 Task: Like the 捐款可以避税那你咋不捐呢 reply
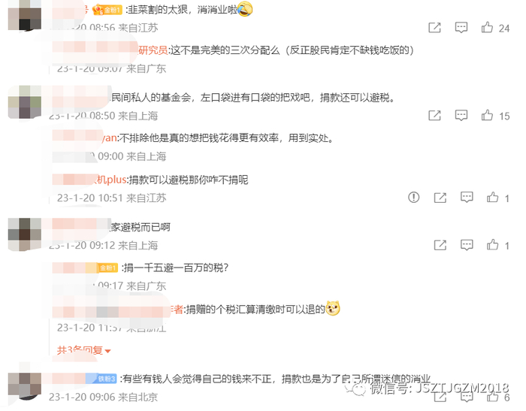[492, 198]
